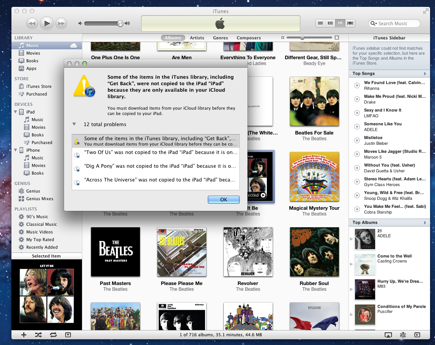435x345 pixels.
Task: Preview We Found Love song
Action: tap(357, 85)
